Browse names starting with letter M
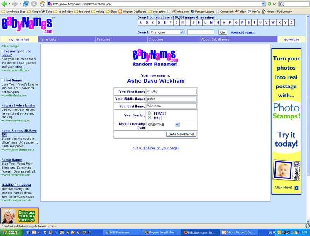The height and width of the screenshot is (236, 310). 211,22
